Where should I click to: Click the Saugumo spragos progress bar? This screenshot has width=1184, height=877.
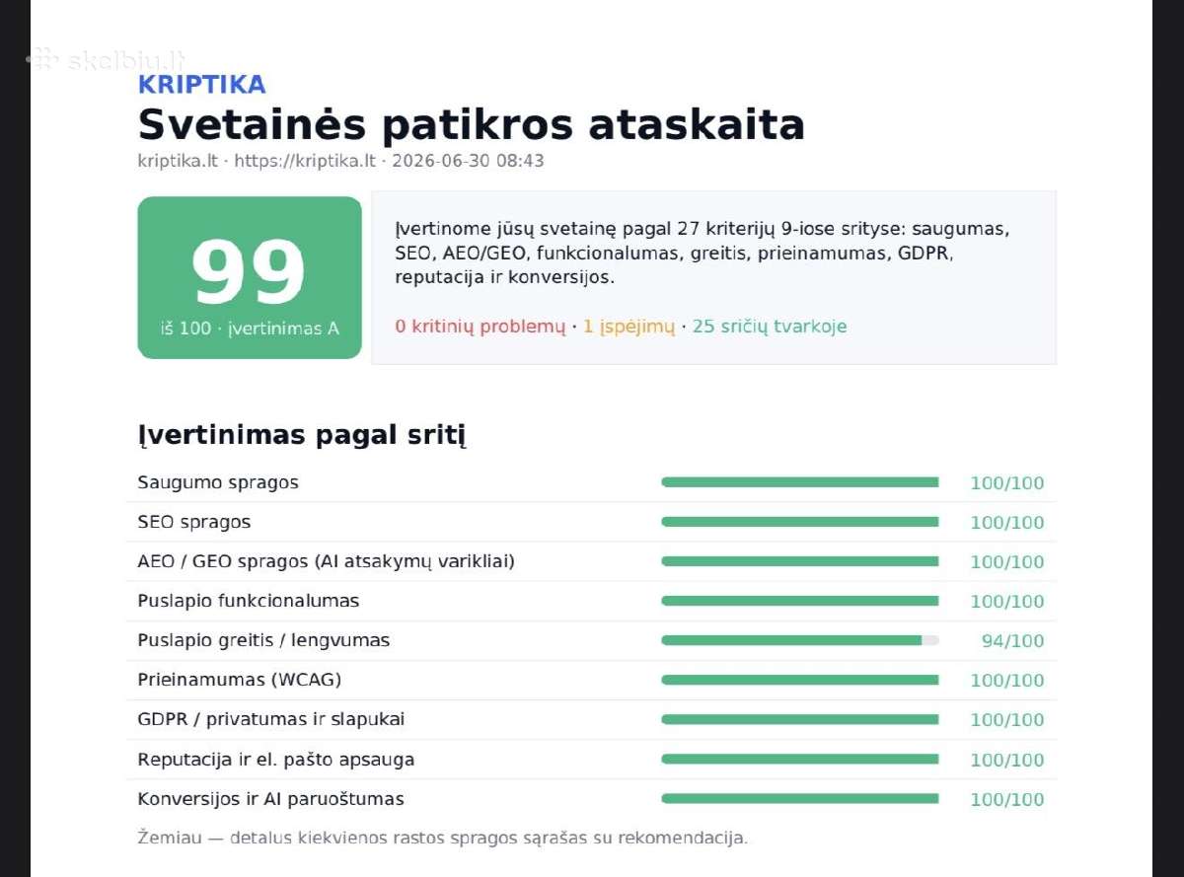tap(800, 482)
